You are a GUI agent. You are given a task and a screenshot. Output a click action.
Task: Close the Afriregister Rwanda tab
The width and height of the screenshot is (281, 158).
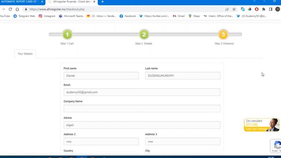pos(94,2)
